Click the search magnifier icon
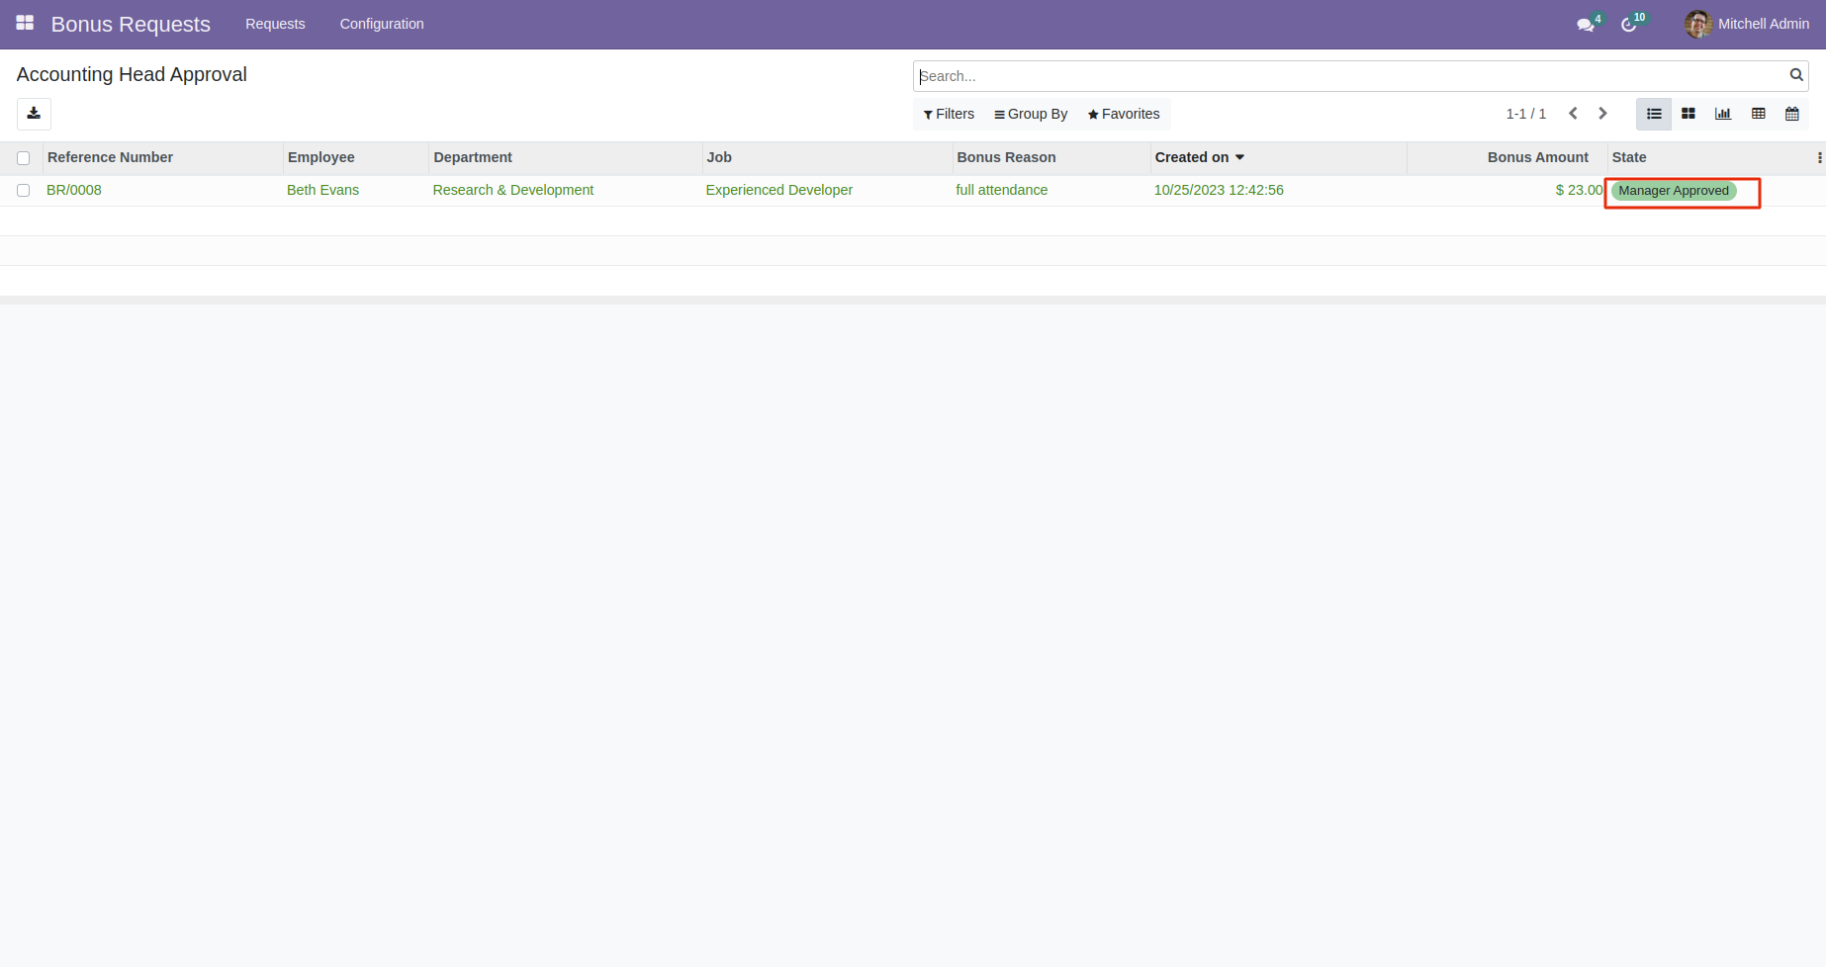Image resolution: width=1826 pixels, height=967 pixels. [x=1796, y=75]
